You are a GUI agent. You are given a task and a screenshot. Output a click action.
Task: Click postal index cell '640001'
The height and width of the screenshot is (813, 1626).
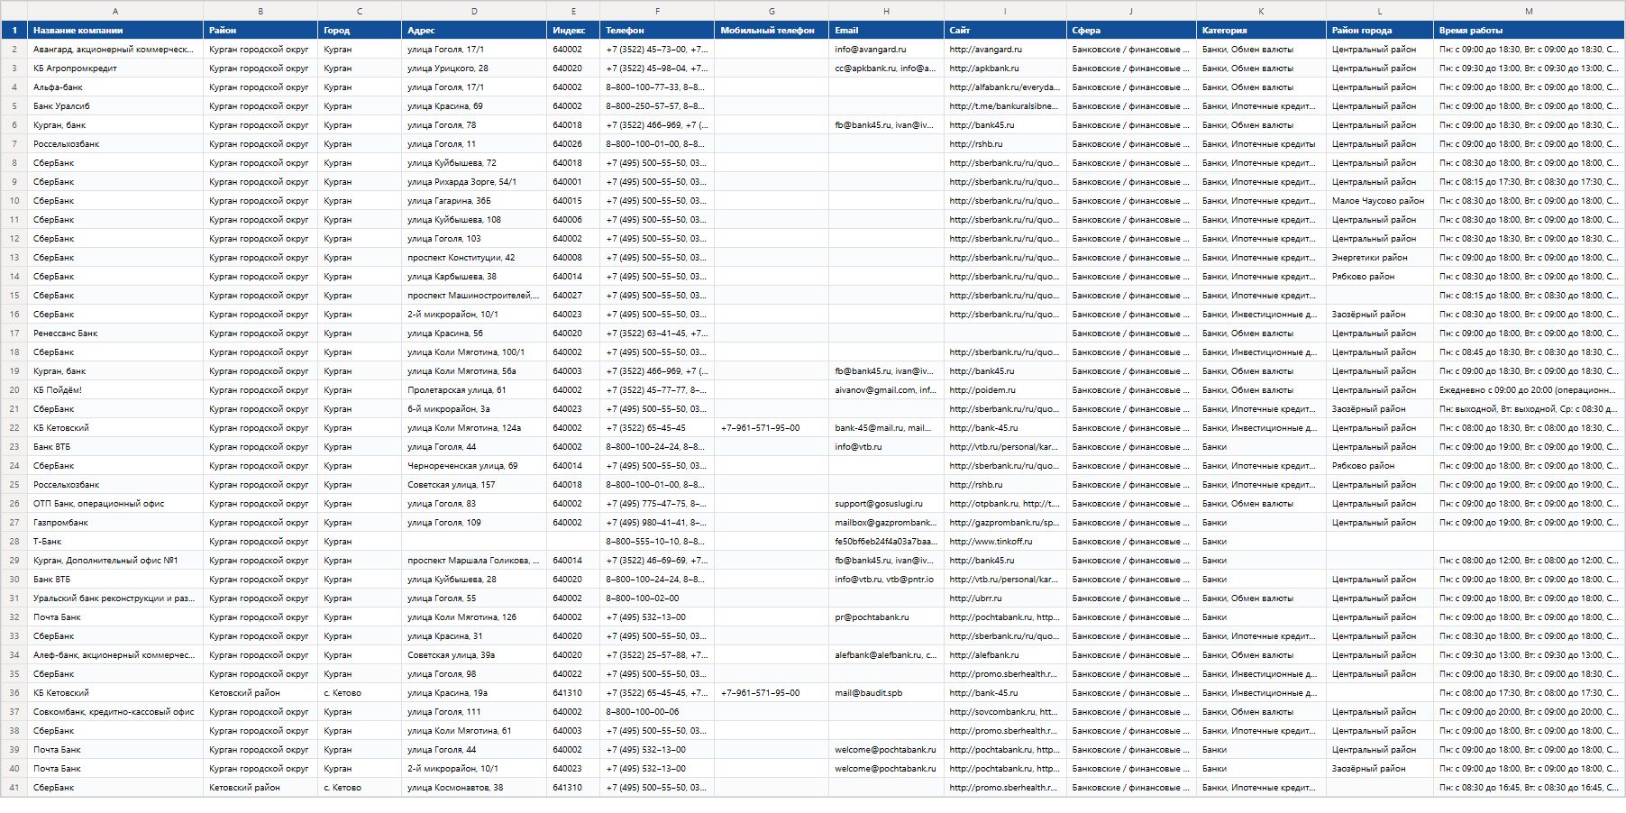point(573,181)
